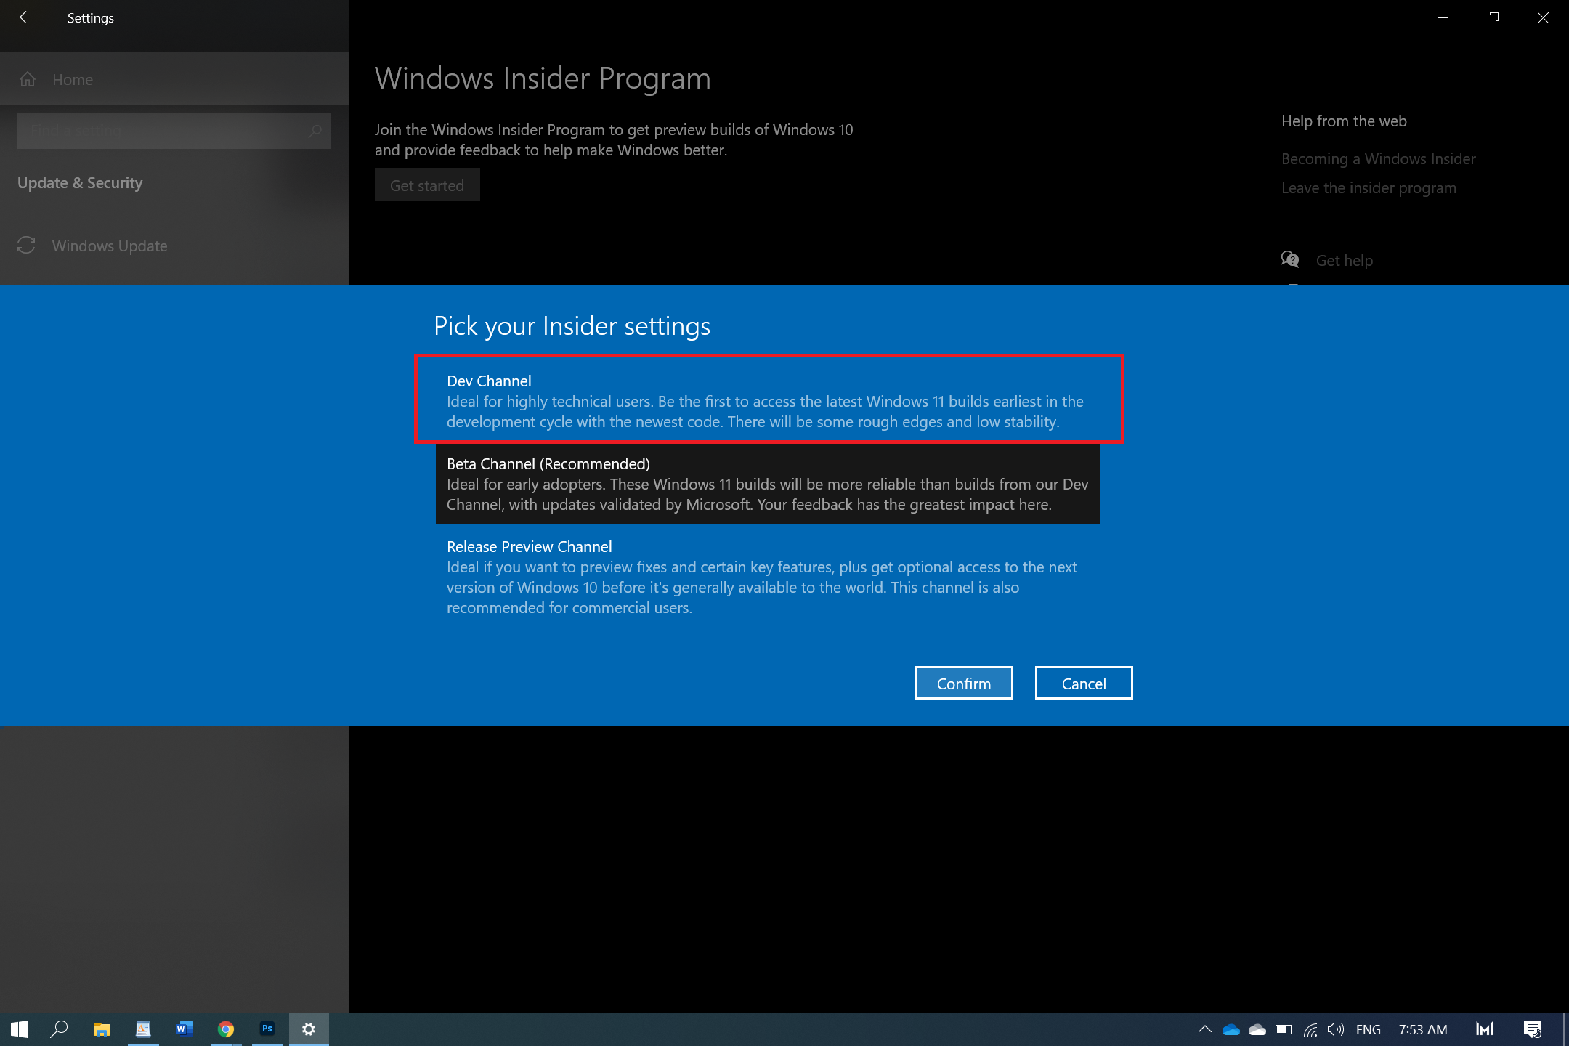Select the Release Preview Channel option

[768, 577]
